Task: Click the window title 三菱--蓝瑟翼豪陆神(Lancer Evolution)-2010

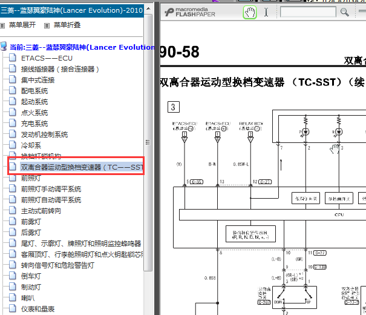Action: 71,10
